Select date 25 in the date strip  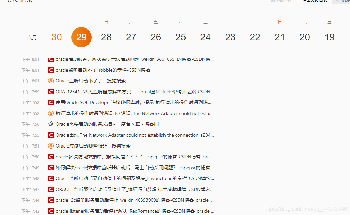pyautogui.click(x=180, y=37)
